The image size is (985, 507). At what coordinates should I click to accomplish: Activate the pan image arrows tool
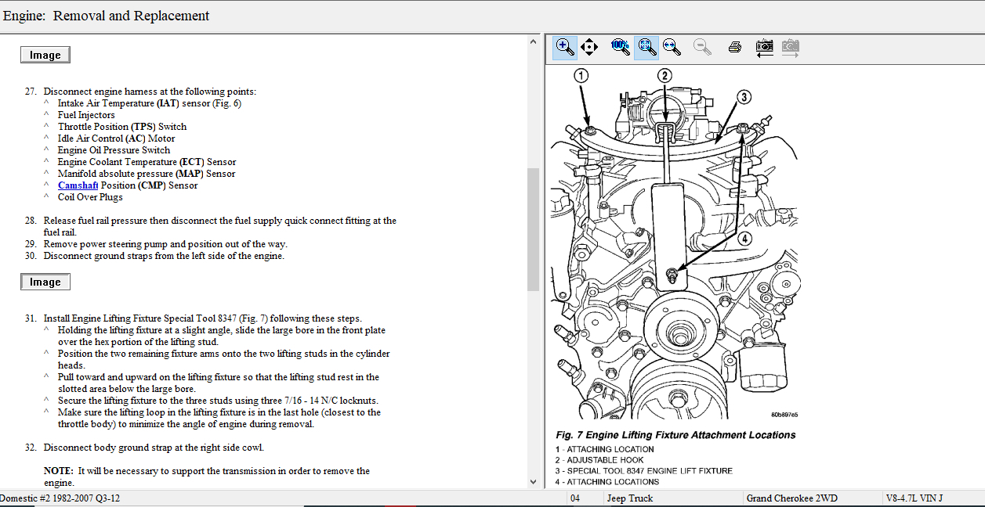tap(589, 47)
